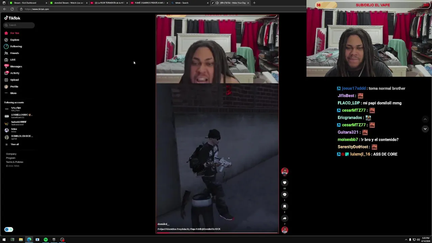Open the Activity notifications
432x243 pixels.
[x=12, y=73]
